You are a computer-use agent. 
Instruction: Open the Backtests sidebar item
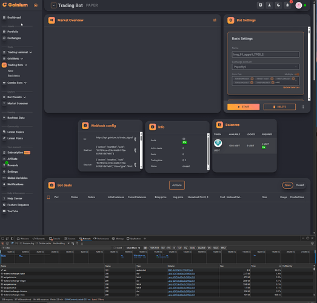14,76
